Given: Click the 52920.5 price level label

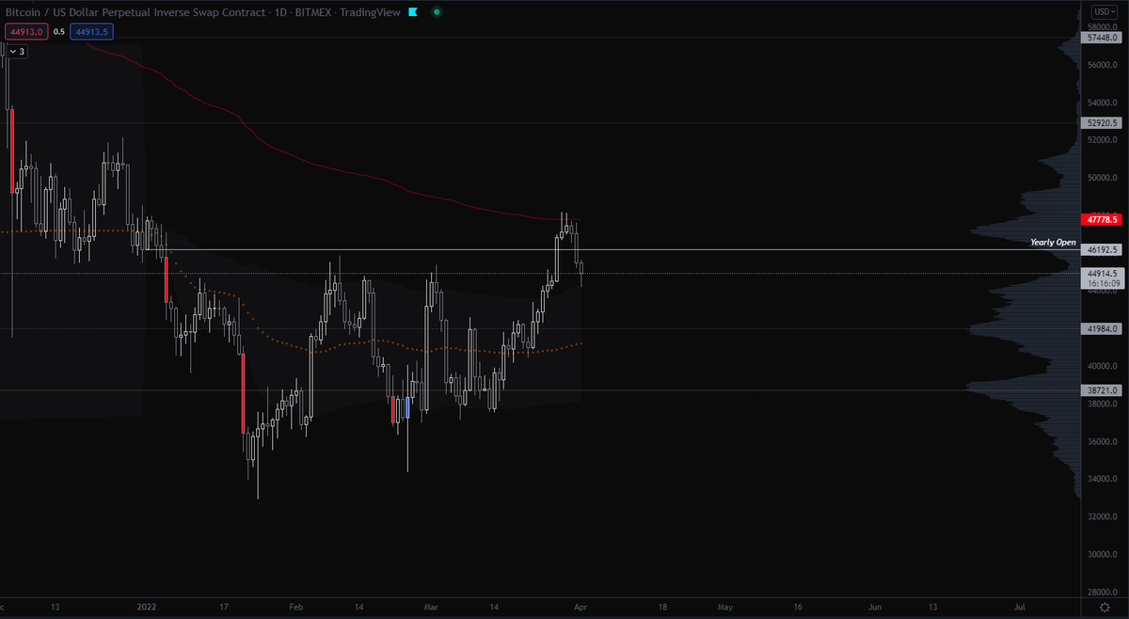Looking at the screenshot, I should (x=1101, y=122).
